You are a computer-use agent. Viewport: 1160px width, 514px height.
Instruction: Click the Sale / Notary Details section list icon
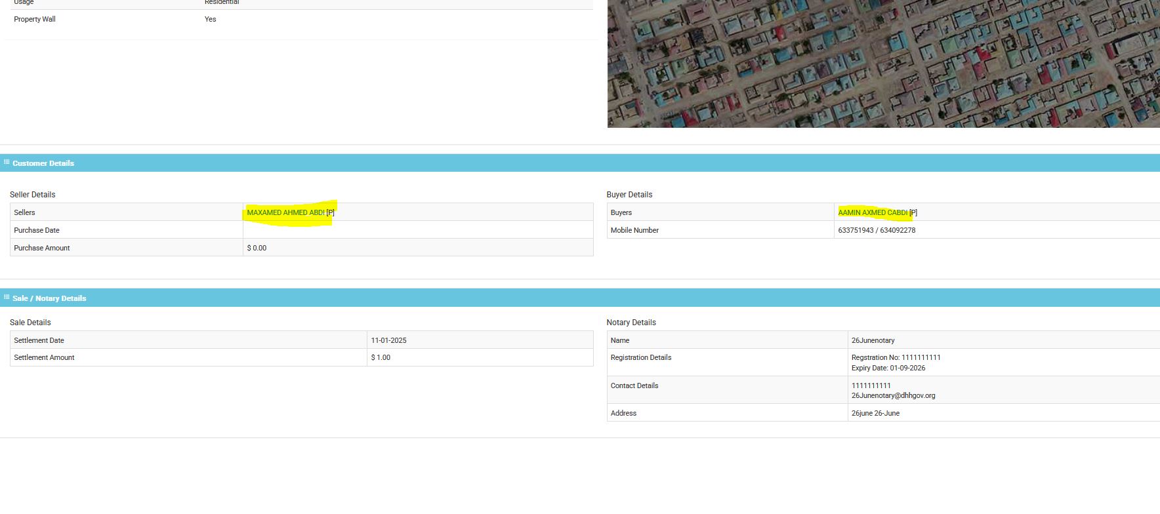(7, 298)
